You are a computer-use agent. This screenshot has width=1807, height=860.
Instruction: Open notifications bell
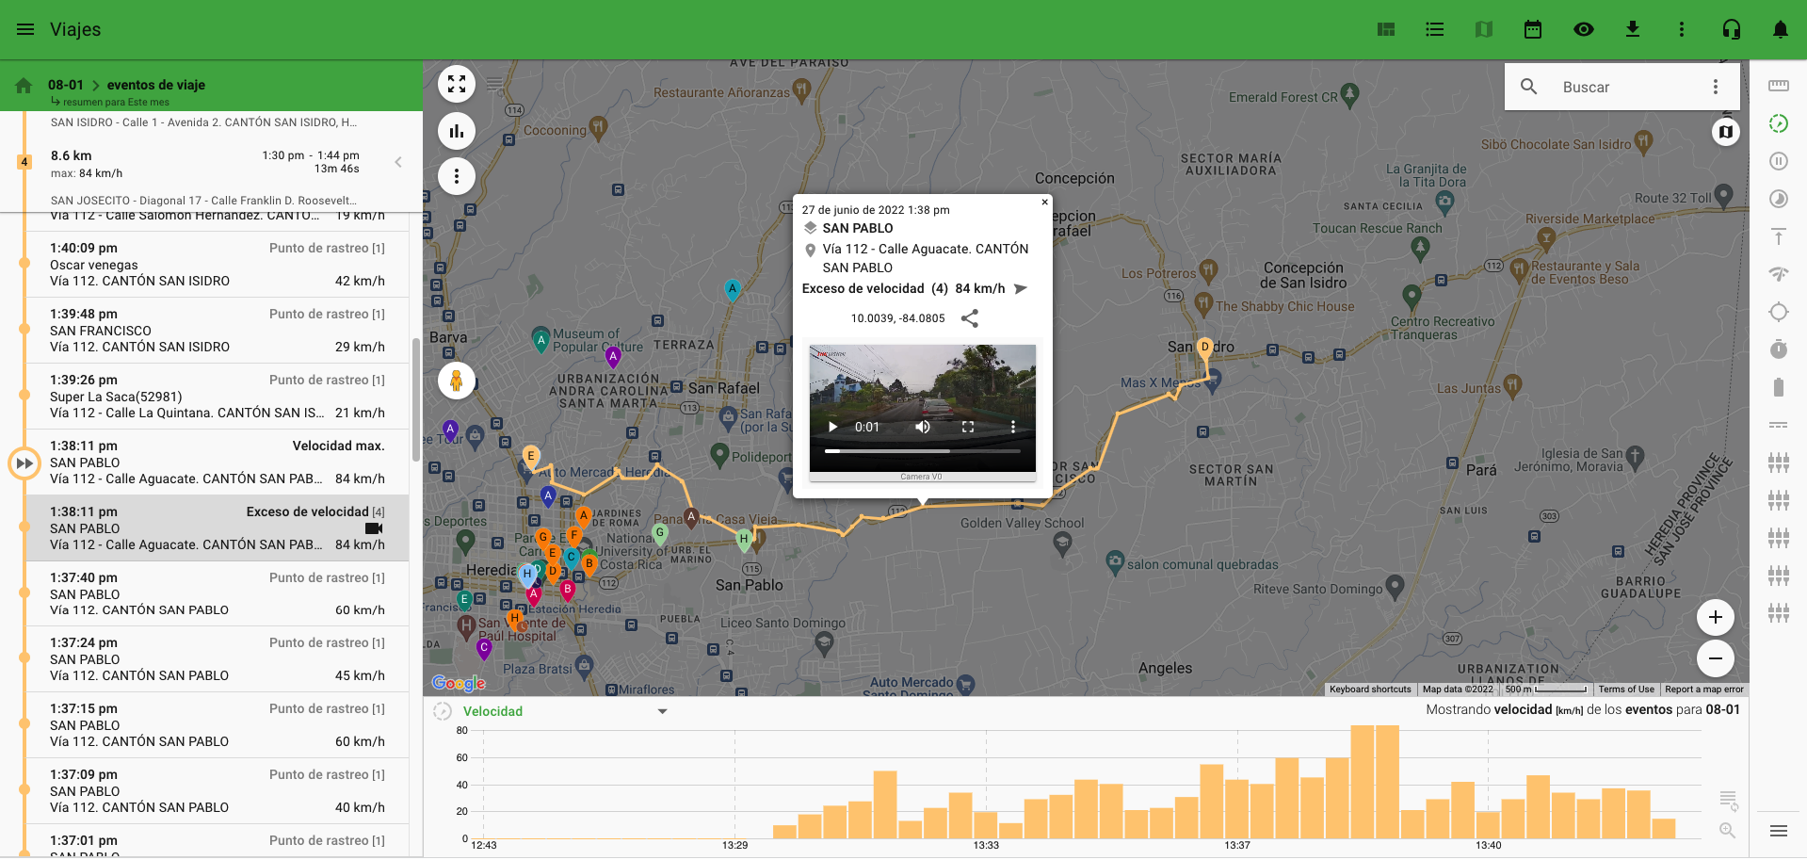1780,29
